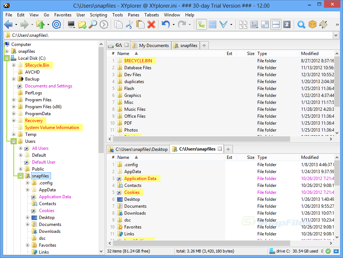343x258 pixels.
Task: Click the orange box package icon
Action: pos(312,24)
